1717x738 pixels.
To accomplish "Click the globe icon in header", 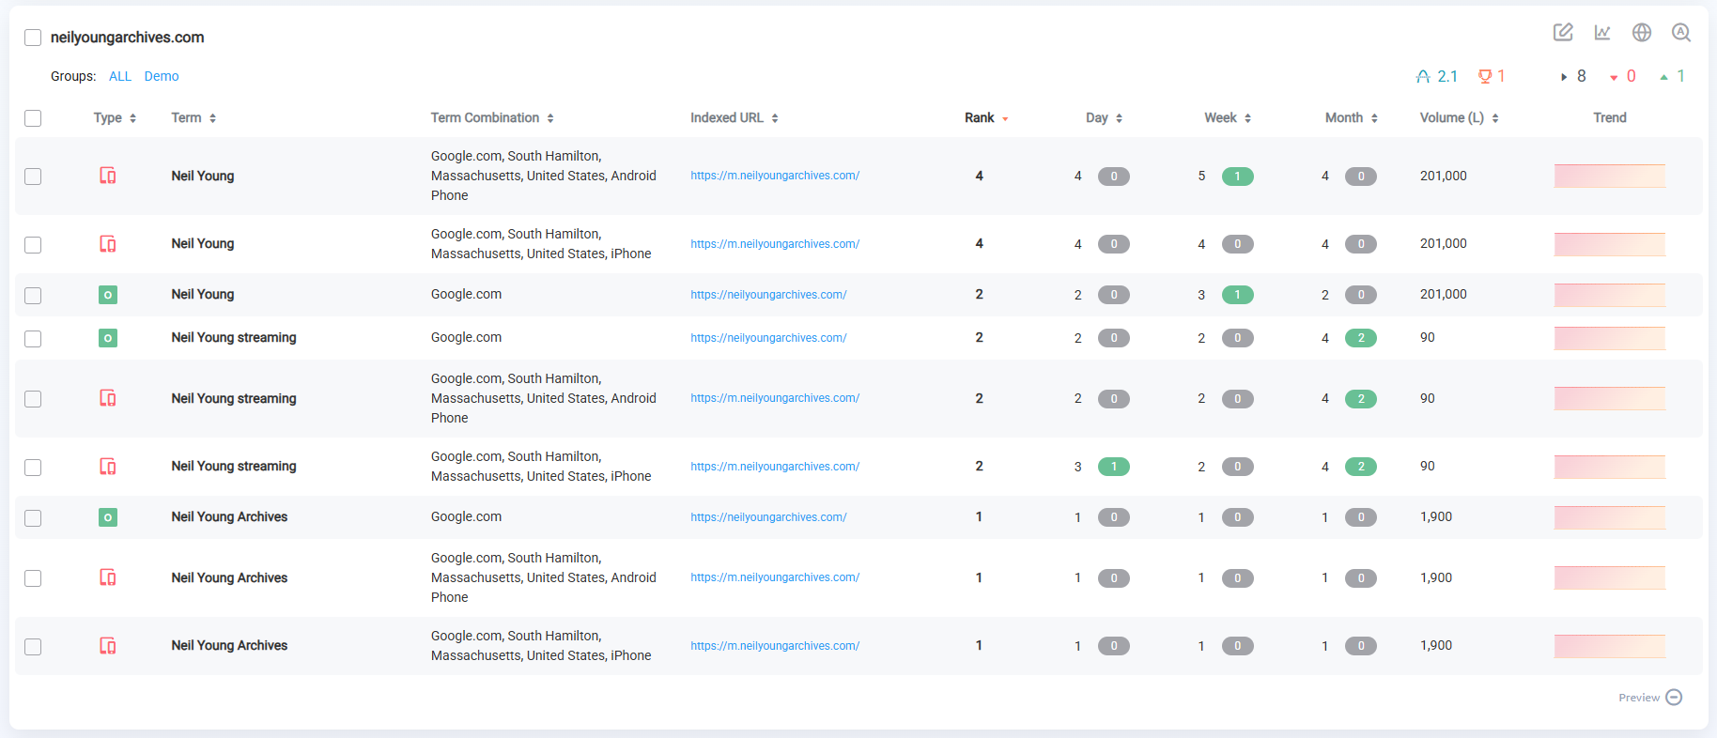I will [1642, 32].
